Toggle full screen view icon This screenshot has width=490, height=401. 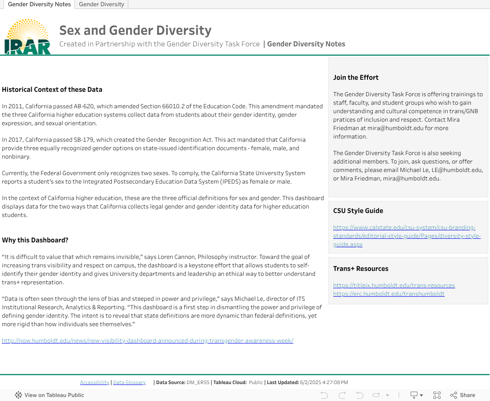(437, 395)
